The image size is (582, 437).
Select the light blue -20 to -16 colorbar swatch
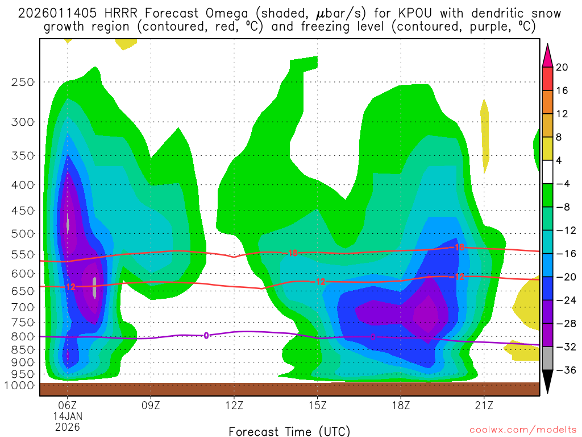[547, 265]
